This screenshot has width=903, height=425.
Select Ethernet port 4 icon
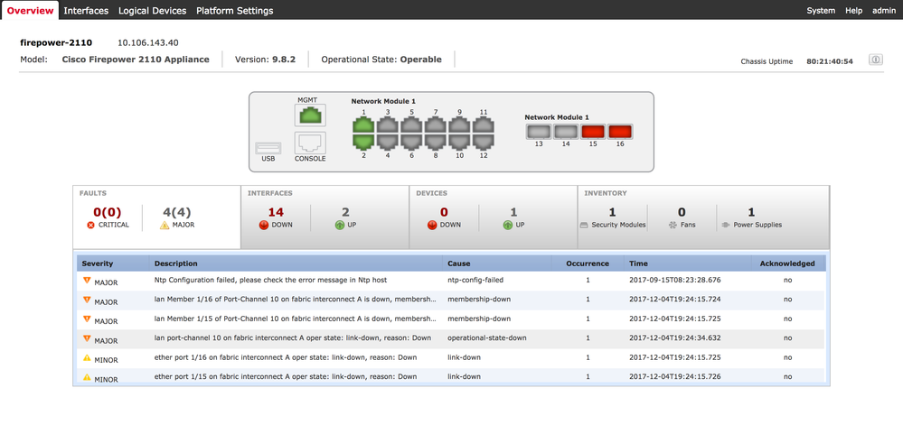[388, 141]
